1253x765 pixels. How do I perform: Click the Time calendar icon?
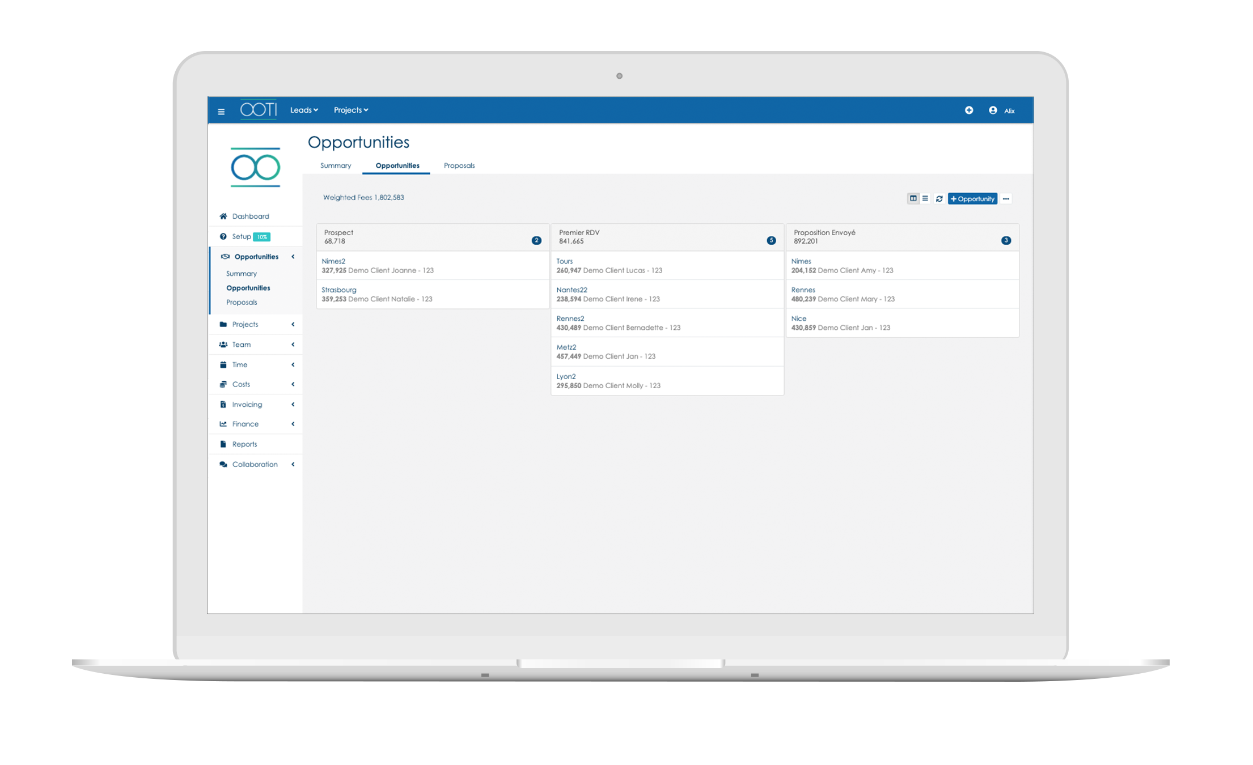tap(223, 364)
